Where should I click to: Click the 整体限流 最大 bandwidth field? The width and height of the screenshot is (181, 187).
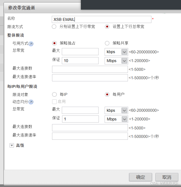pos(80,52)
